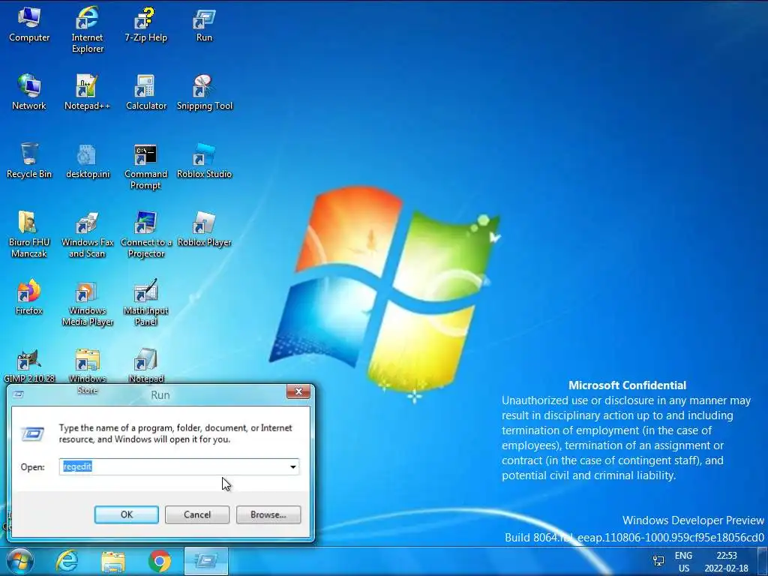Select the Windows Fax and Scan shortcut
Viewport: 768px width, 576px height.
[x=87, y=234]
